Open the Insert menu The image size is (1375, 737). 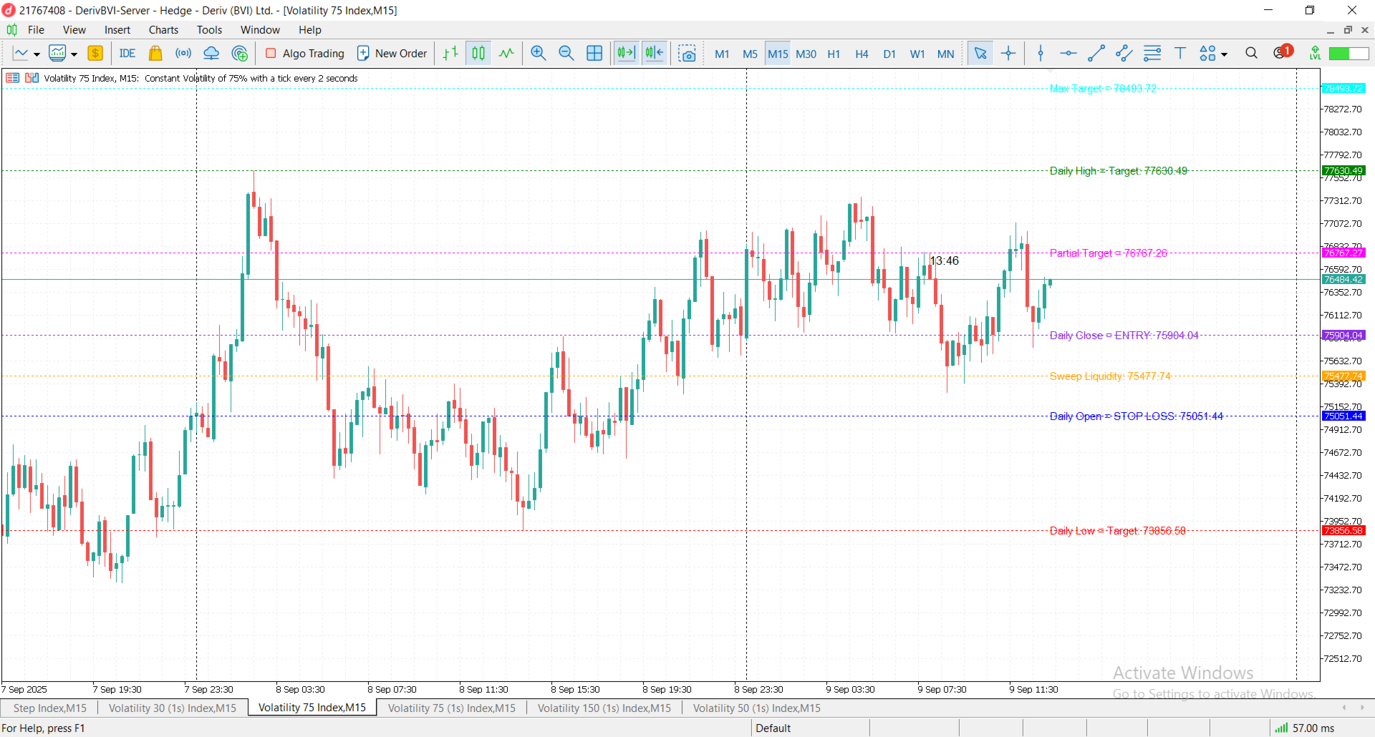click(117, 30)
